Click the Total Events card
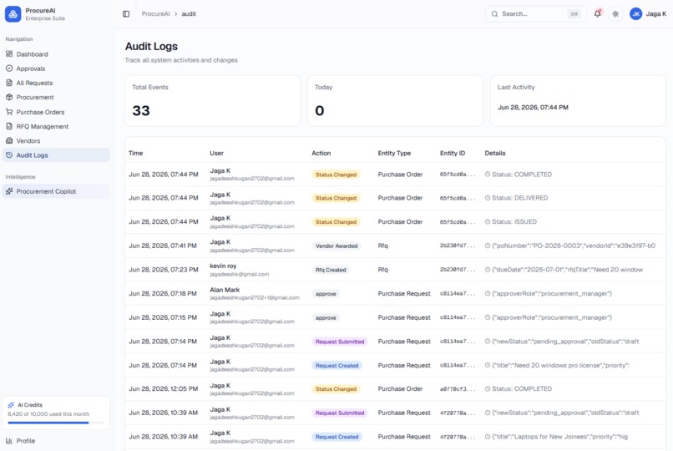 212,101
